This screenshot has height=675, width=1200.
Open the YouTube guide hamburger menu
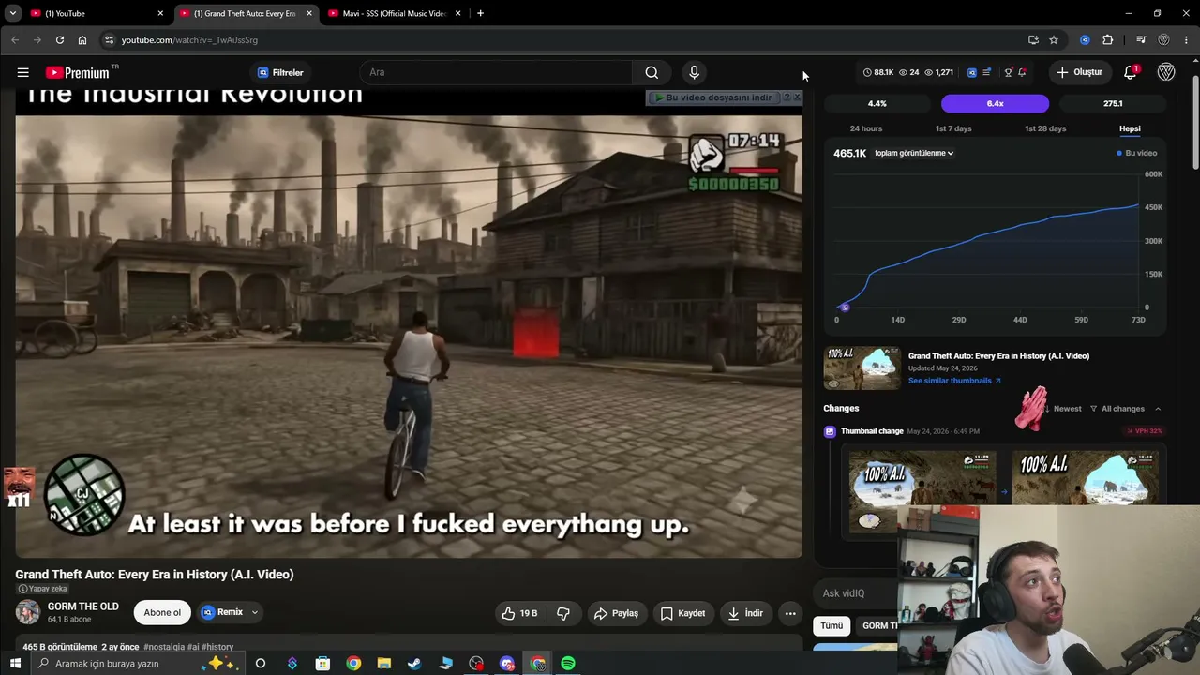click(22, 72)
